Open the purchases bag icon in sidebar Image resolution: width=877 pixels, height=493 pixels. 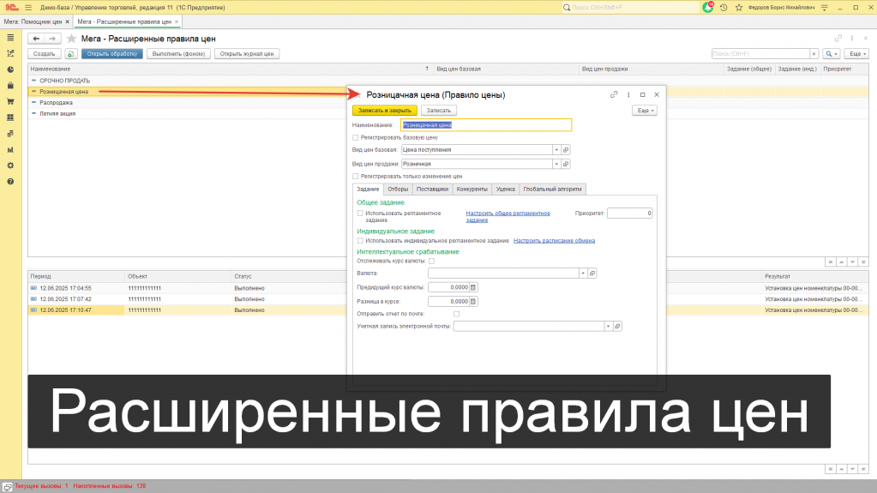click(x=10, y=86)
